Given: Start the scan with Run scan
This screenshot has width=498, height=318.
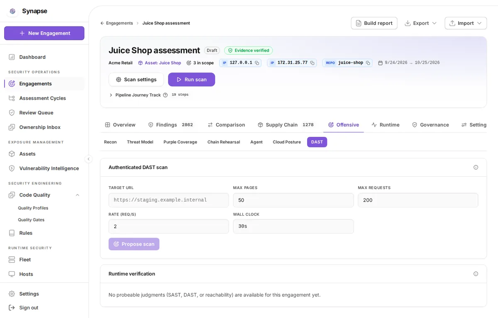Looking at the screenshot, I should (x=191, y=80).
